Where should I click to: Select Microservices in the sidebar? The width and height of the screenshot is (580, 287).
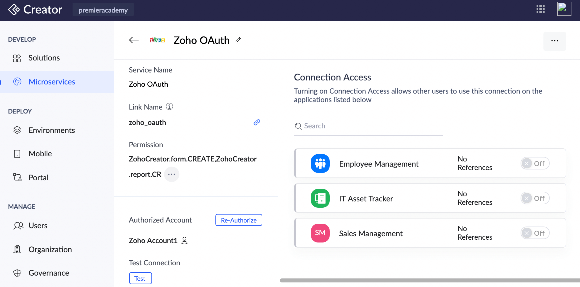57,82
